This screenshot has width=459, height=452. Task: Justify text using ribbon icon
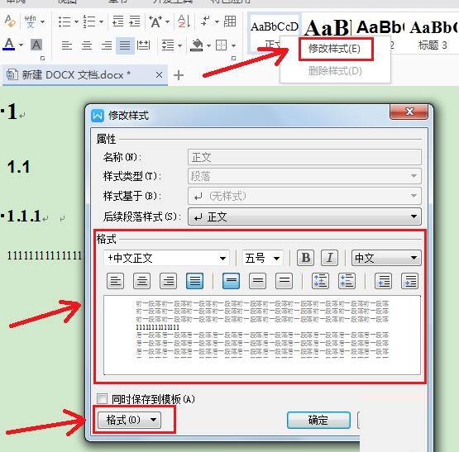click(x=125, y=45)
